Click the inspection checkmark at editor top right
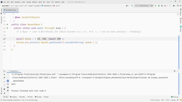The width and height of the screenshot is (182, 102). point(177,14)
